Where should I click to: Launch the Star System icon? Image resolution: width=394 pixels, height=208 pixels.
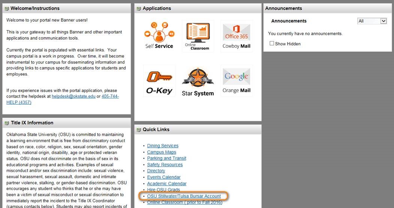pyautogui.click(x=198, y=82)
